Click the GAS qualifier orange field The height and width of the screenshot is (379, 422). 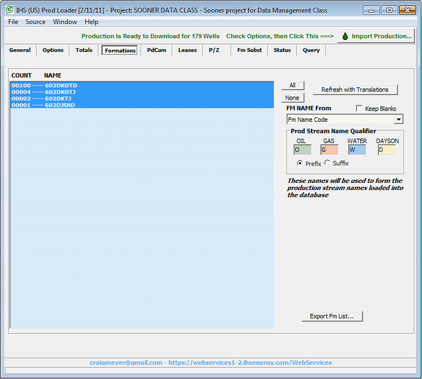point(329,150)
